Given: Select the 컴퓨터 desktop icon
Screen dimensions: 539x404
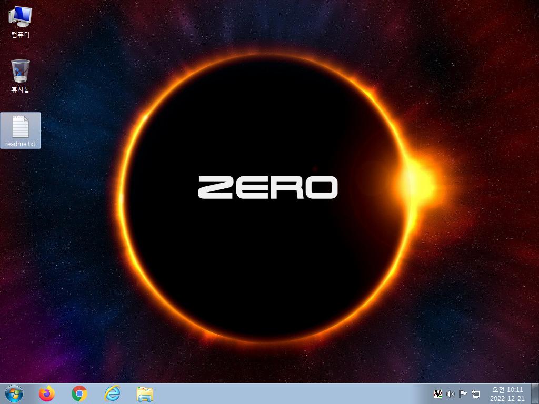Looking at the screenshot, I should pyautogui.click(x=21, y=22).
